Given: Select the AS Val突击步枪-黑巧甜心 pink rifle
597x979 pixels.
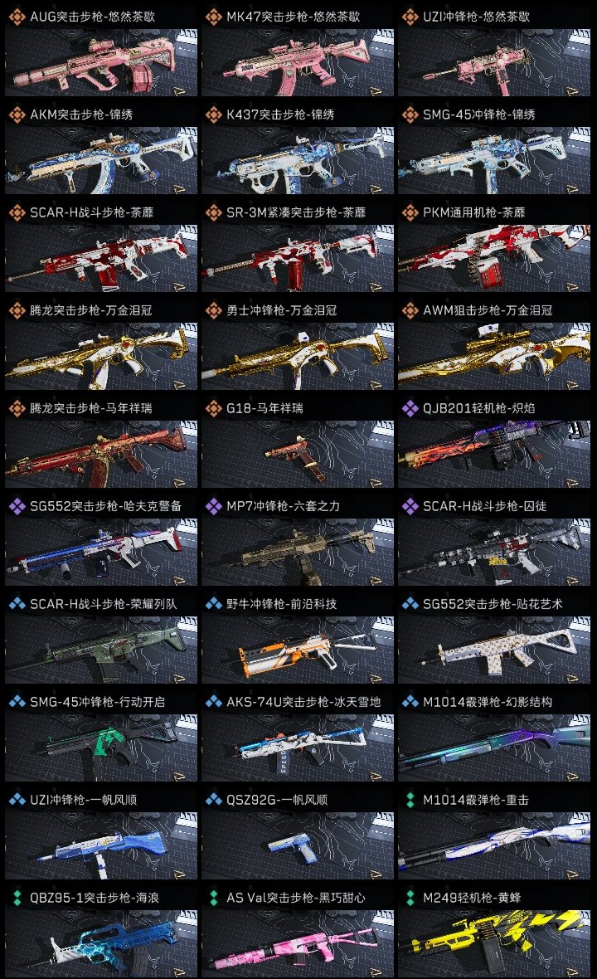Looking at the screenshot, I should (x=298, y=943).
